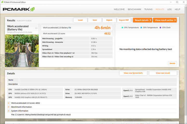Click 'No monitoring data collected' message

point(146,49)
